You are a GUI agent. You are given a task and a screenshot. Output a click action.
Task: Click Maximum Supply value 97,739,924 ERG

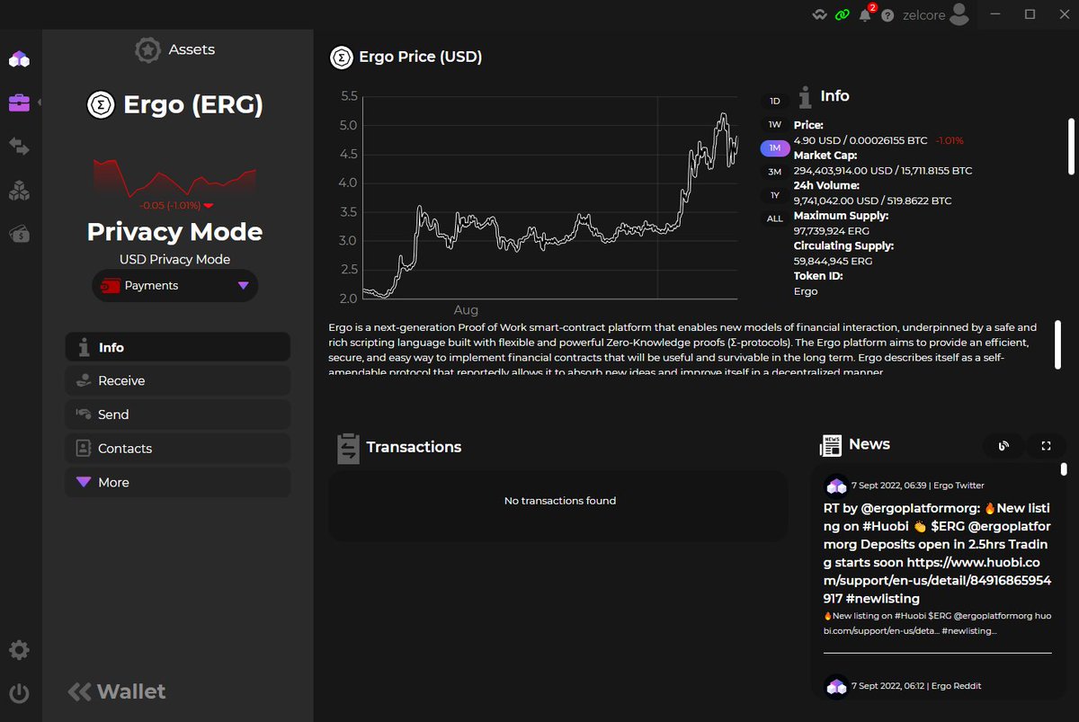pyautogui.click(x=832, y=231)
